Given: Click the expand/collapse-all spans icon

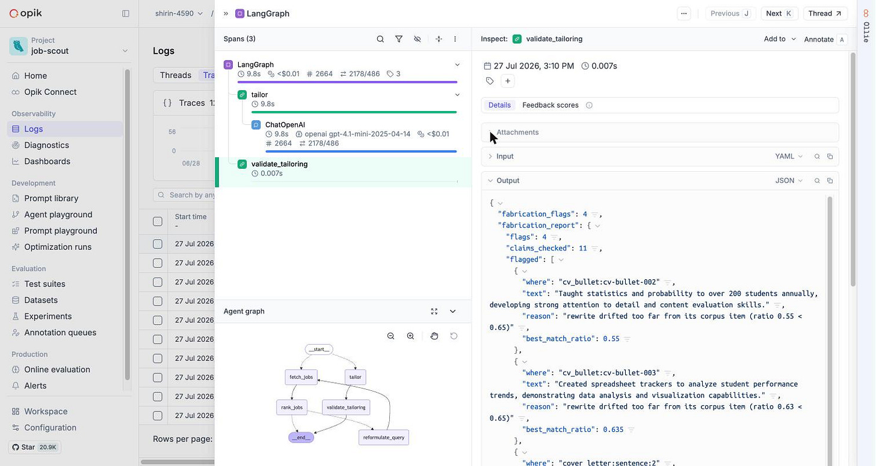Looking at the screenshot, I should [439, 39].
